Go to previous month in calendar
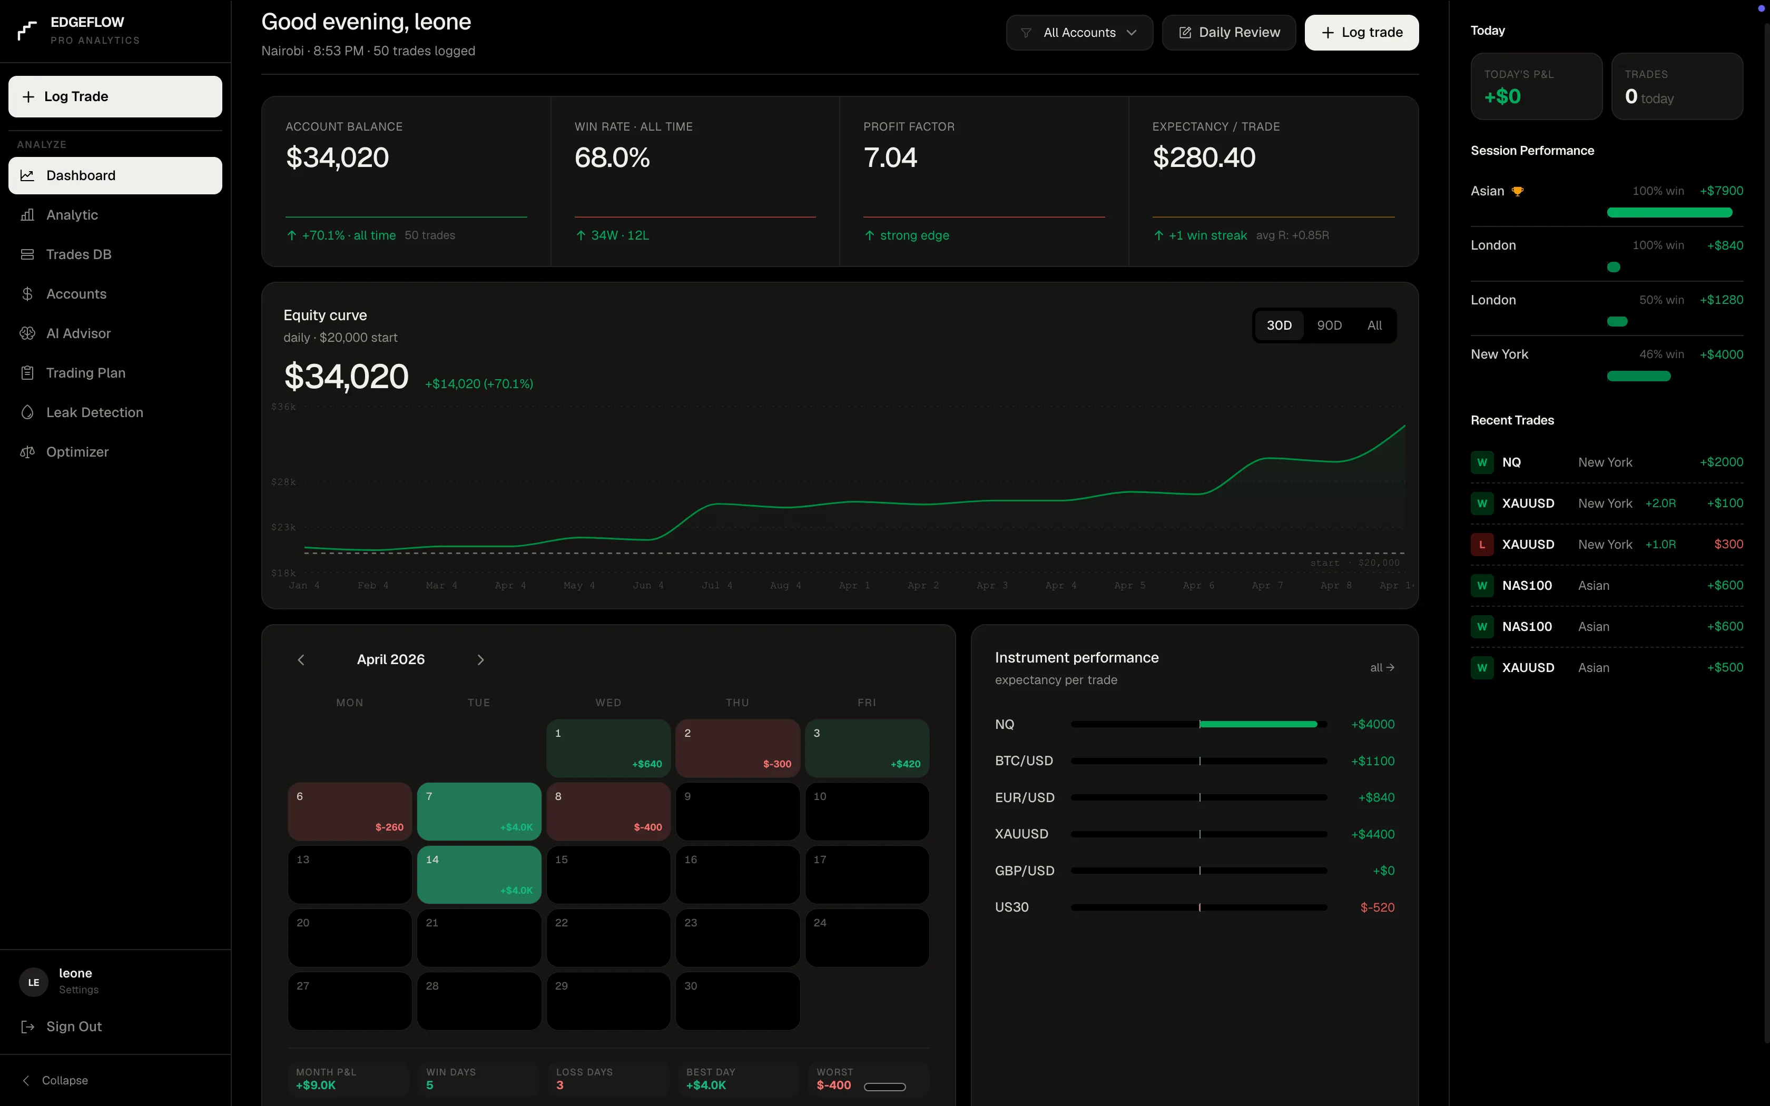1770x1106 pixels. (301, 660)
